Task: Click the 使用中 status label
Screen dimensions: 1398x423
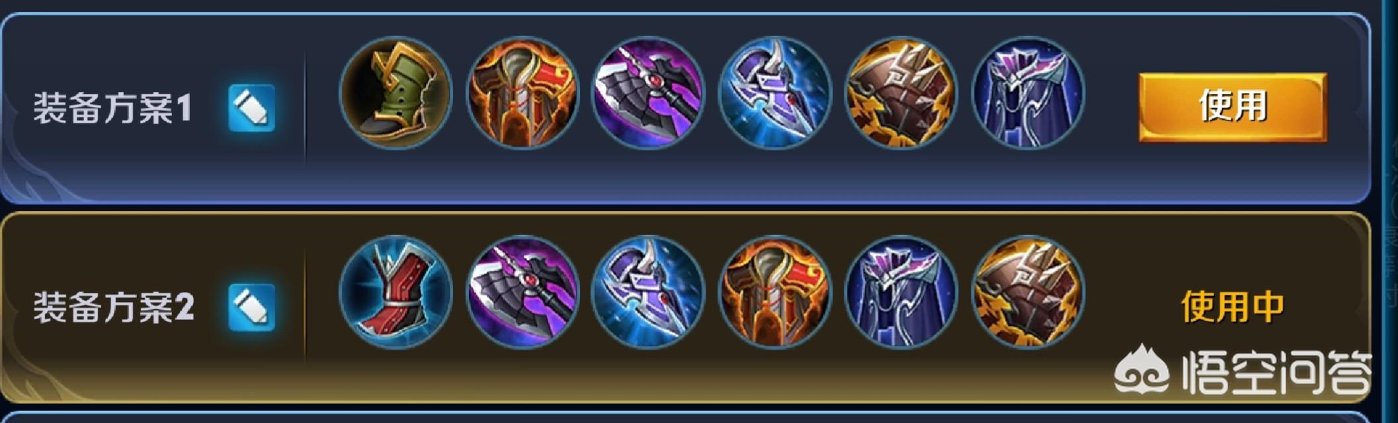Action: [x=1233, y=307]
